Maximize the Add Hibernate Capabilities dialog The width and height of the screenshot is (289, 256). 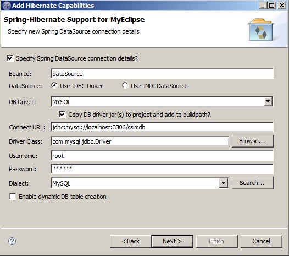pos(272,6)
